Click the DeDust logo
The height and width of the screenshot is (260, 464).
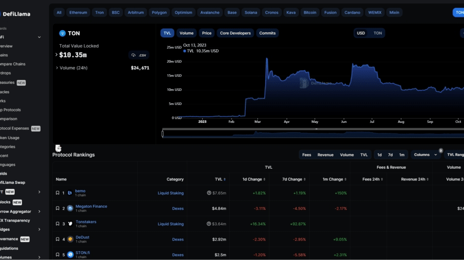(70, 239)
